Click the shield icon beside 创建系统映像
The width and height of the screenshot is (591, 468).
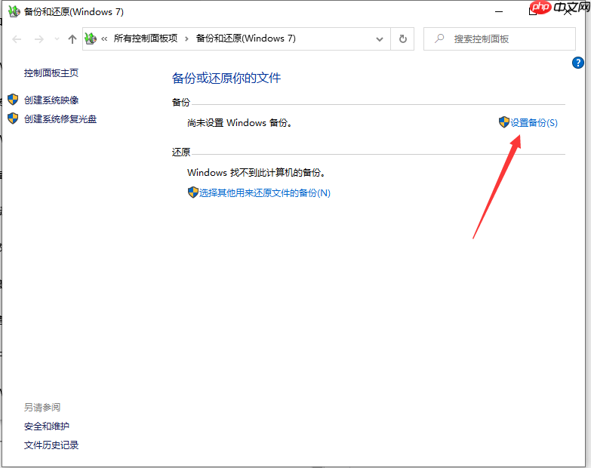tap(13, 100)
